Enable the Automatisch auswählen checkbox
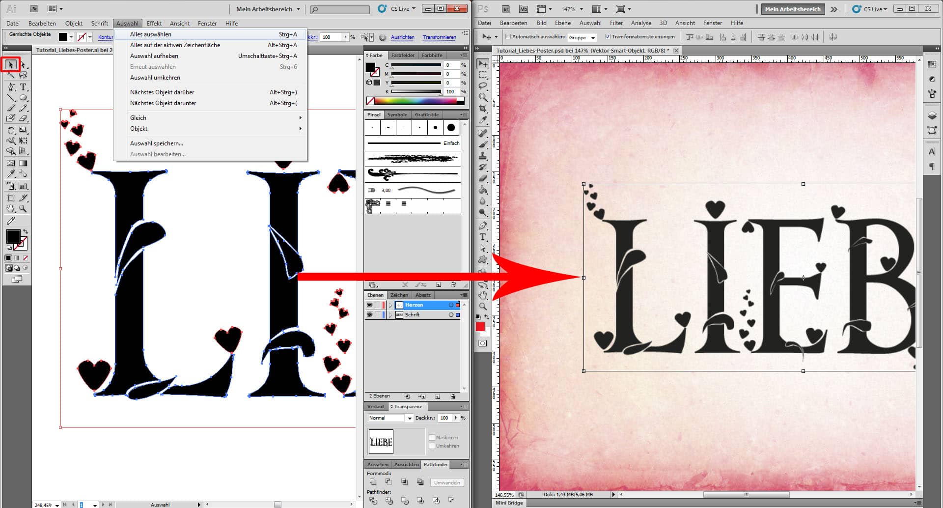The image size is (943, 508). coord(508,36)
